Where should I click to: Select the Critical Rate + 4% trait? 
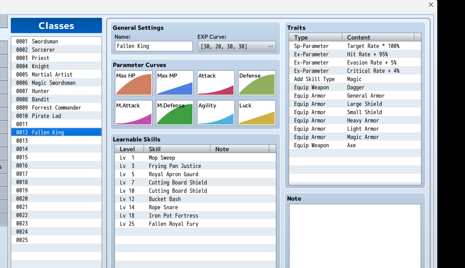coord(355,71)
